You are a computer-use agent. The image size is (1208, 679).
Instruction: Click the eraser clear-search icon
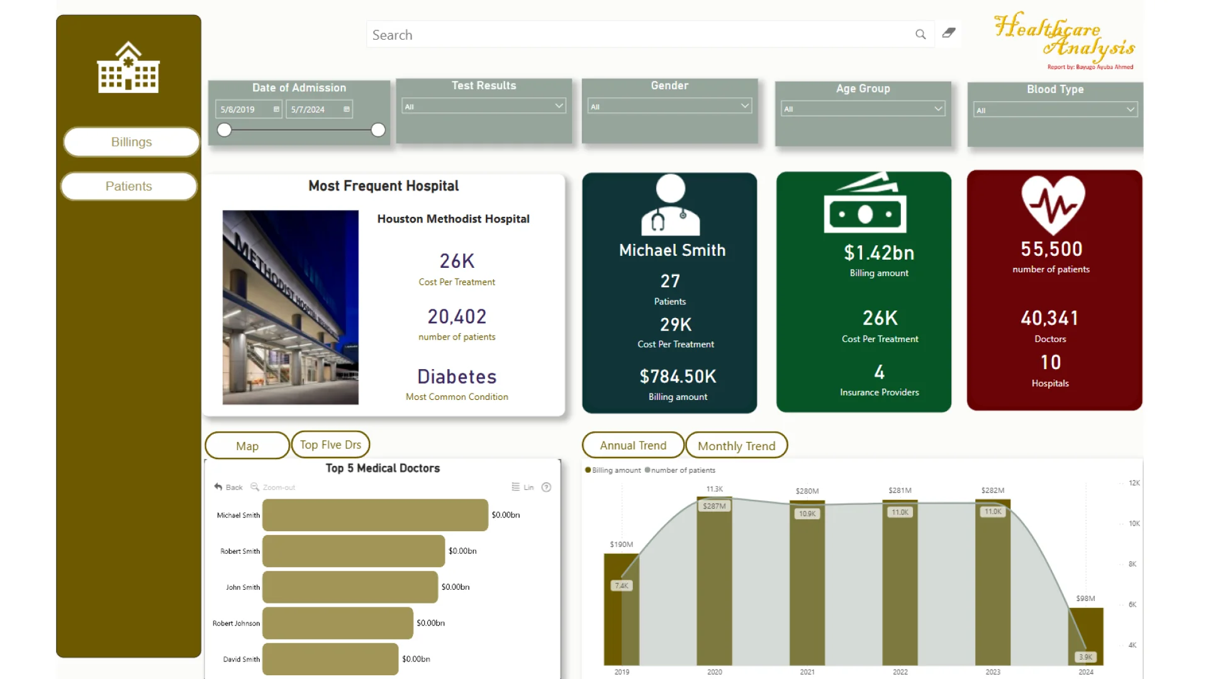point(949,33)
